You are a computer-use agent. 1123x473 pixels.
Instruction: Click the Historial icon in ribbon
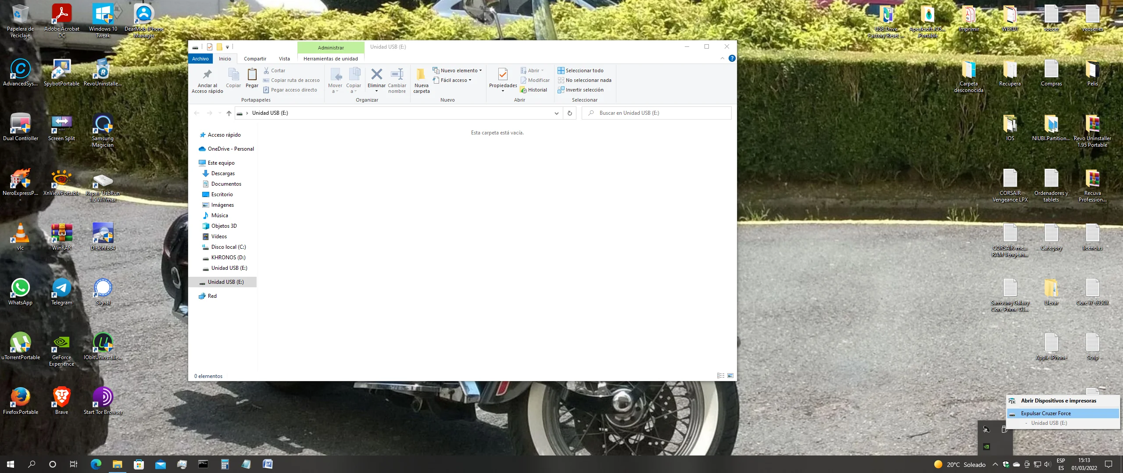[523, 90]
